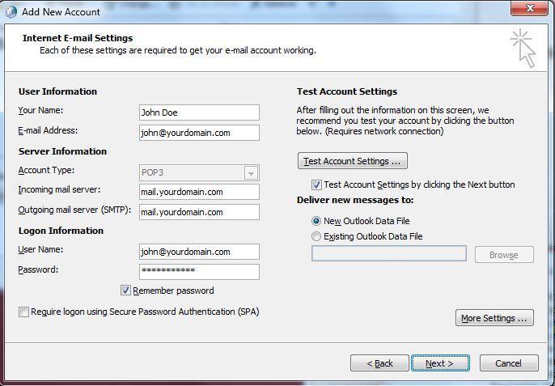This screenshot has width=555, height=386.
Task: Go Back to previous page
Action: 379,363
